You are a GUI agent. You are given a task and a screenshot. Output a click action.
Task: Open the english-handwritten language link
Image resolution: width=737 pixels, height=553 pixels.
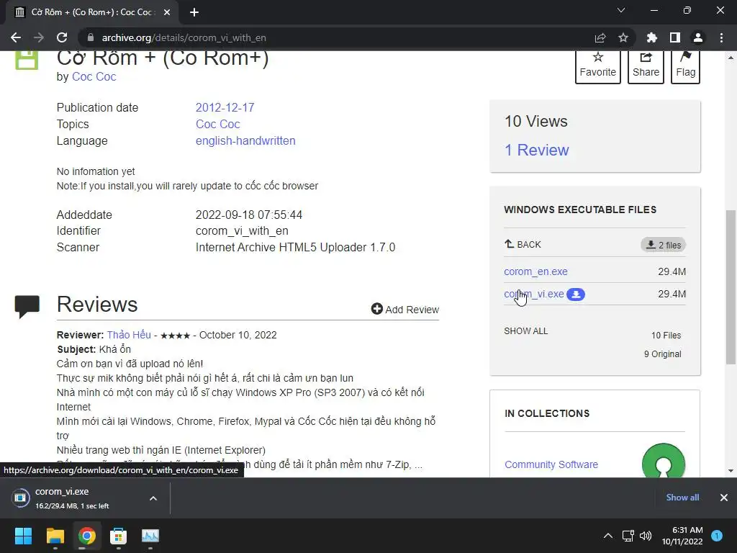pyautogui.click(x=245, y=140)
